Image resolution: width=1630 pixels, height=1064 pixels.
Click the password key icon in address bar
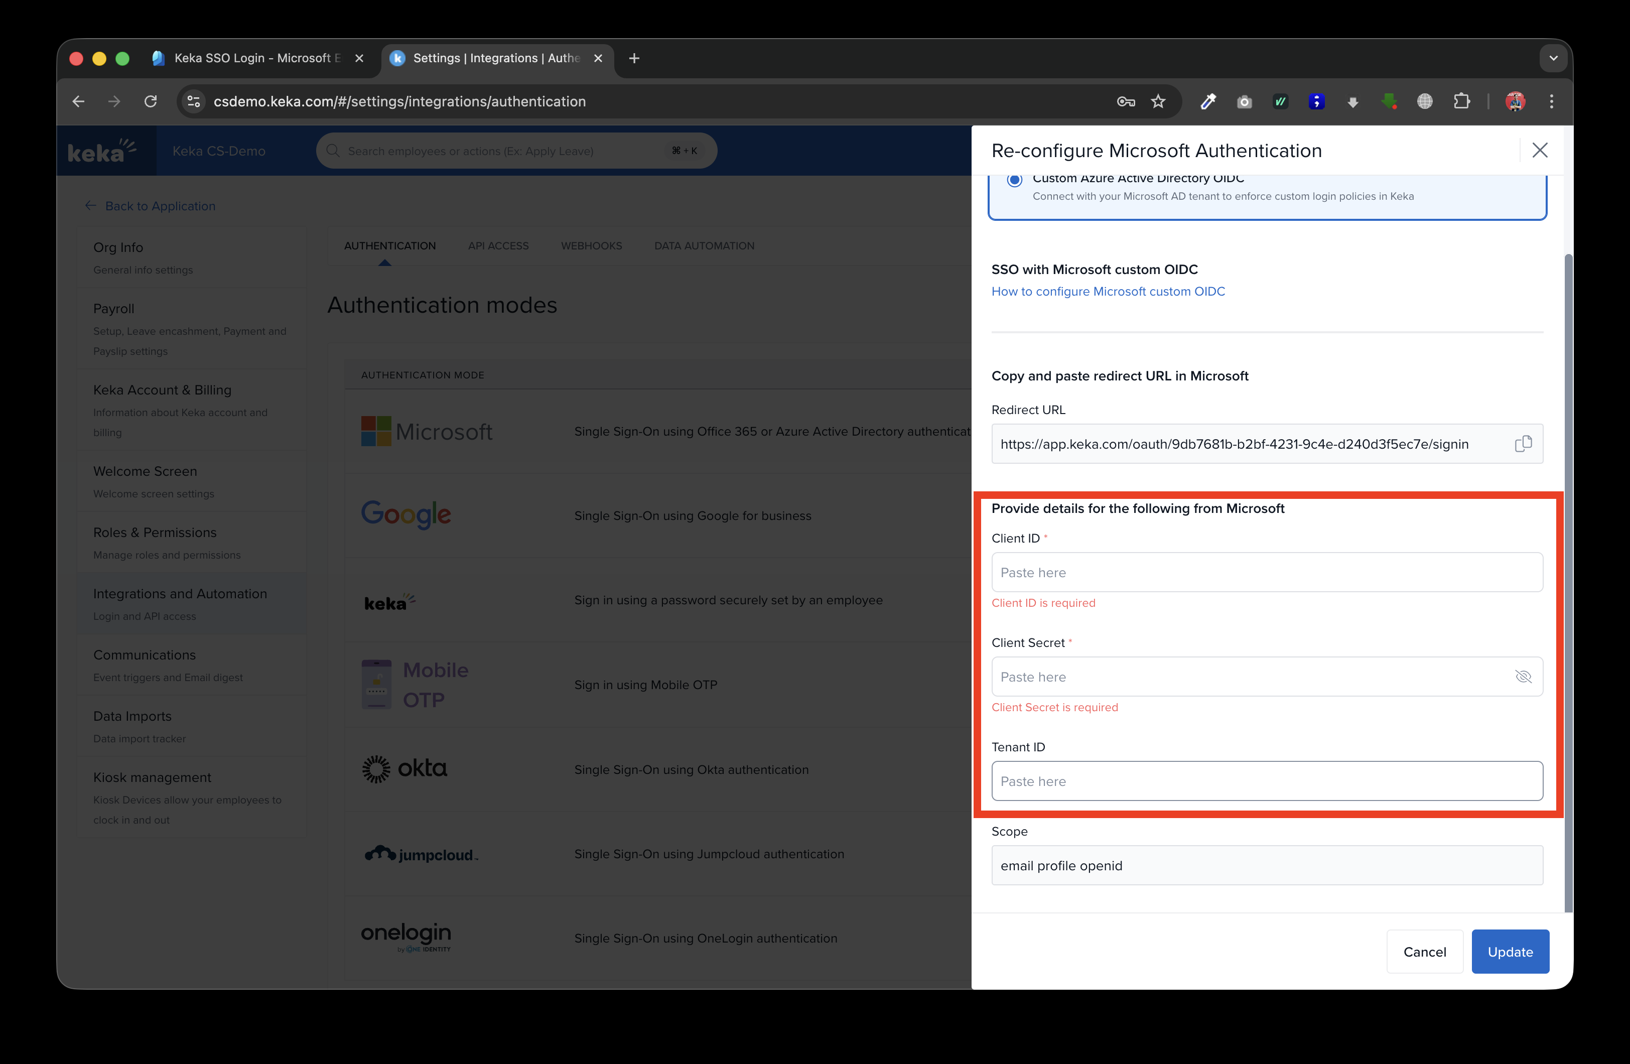(1125, 101)
